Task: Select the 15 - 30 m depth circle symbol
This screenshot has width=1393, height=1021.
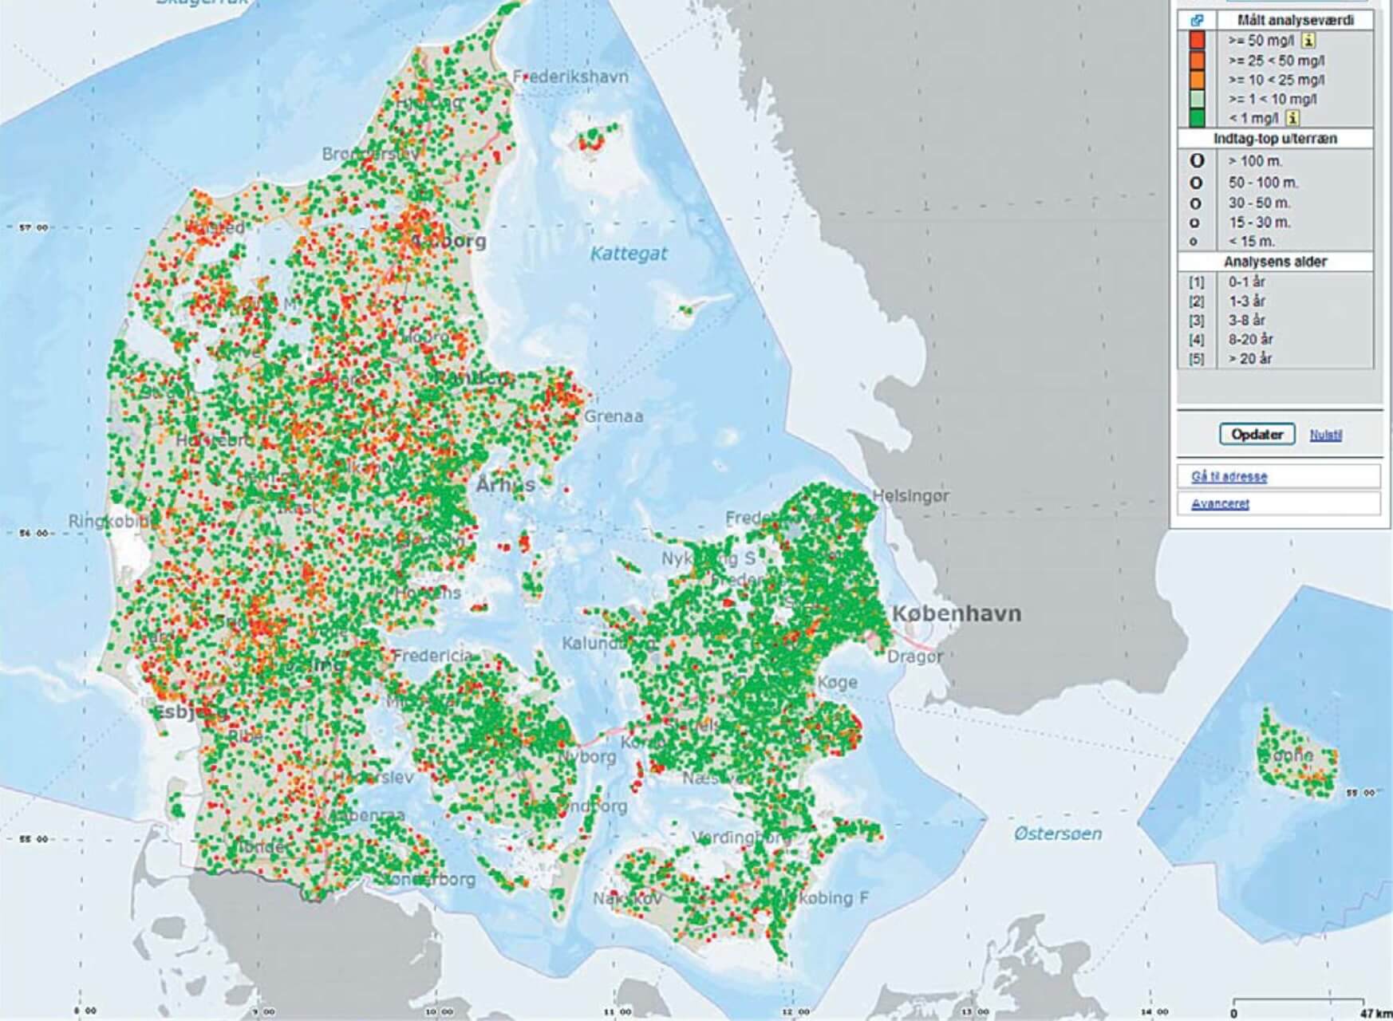Action: click(1194, 223)
